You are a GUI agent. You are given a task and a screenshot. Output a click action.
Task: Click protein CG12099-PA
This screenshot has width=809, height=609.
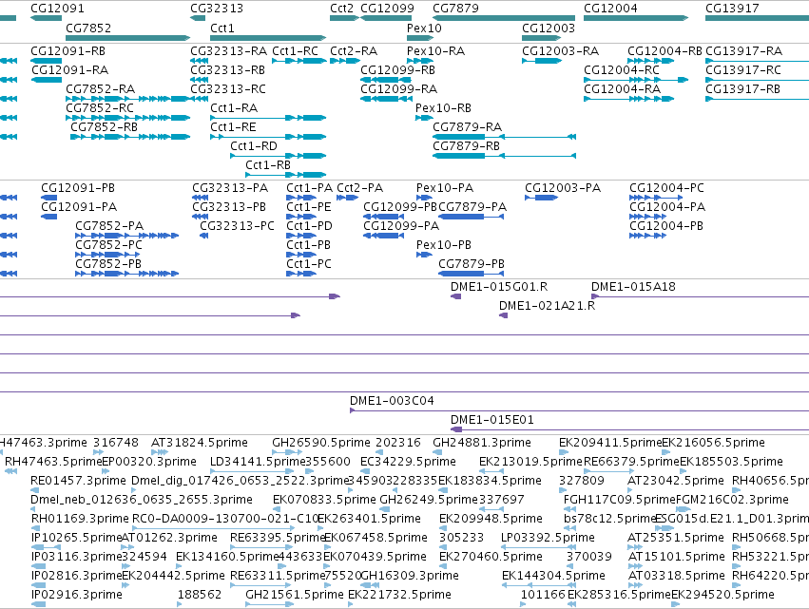point(383,236)
